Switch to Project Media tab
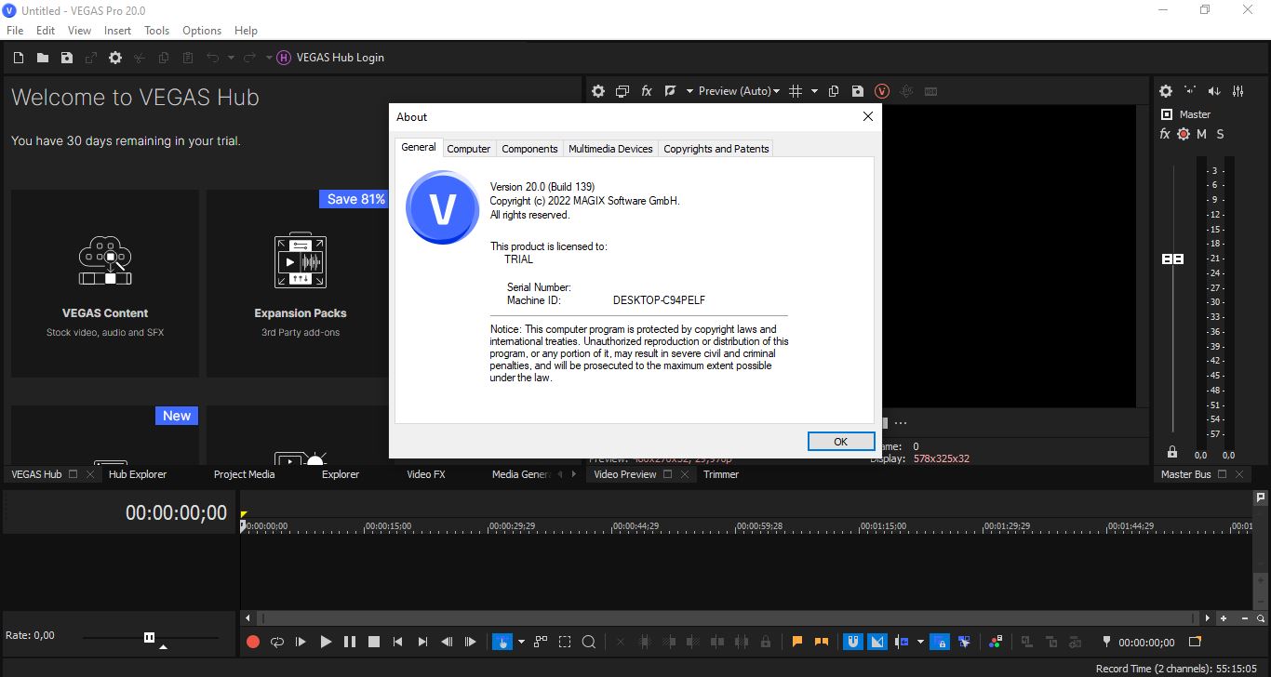The height and width of the screenshot is (677, 1271). pyautogui.click(x=245, y=474)
